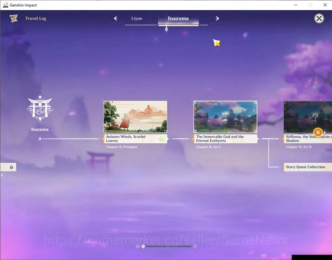Open Autumn Winds, Scarlet Leaves thumbnail
Image resolution: width=332 pixels, height=260 pixels.
pos(135,117)
